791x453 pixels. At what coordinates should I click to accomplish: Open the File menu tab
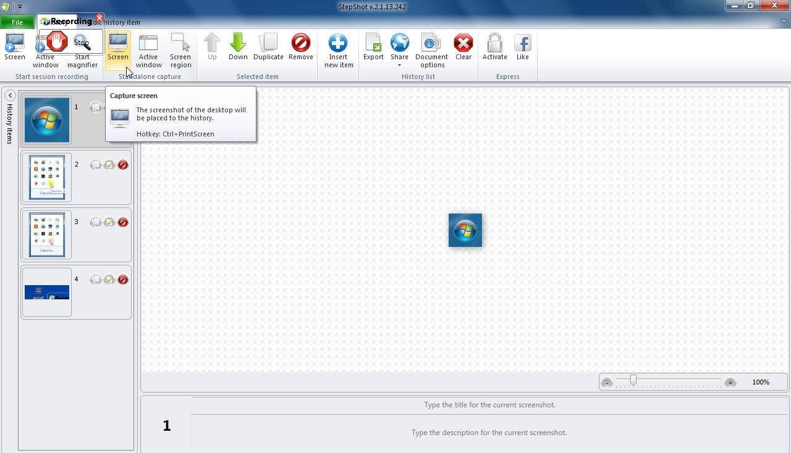coord(17,22)
